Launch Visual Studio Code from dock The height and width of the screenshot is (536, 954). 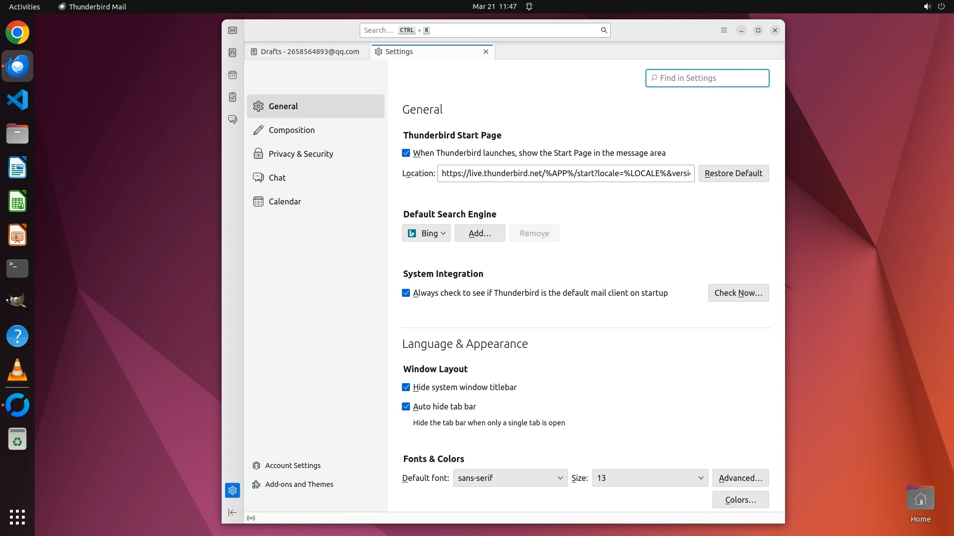pos(17,100)
